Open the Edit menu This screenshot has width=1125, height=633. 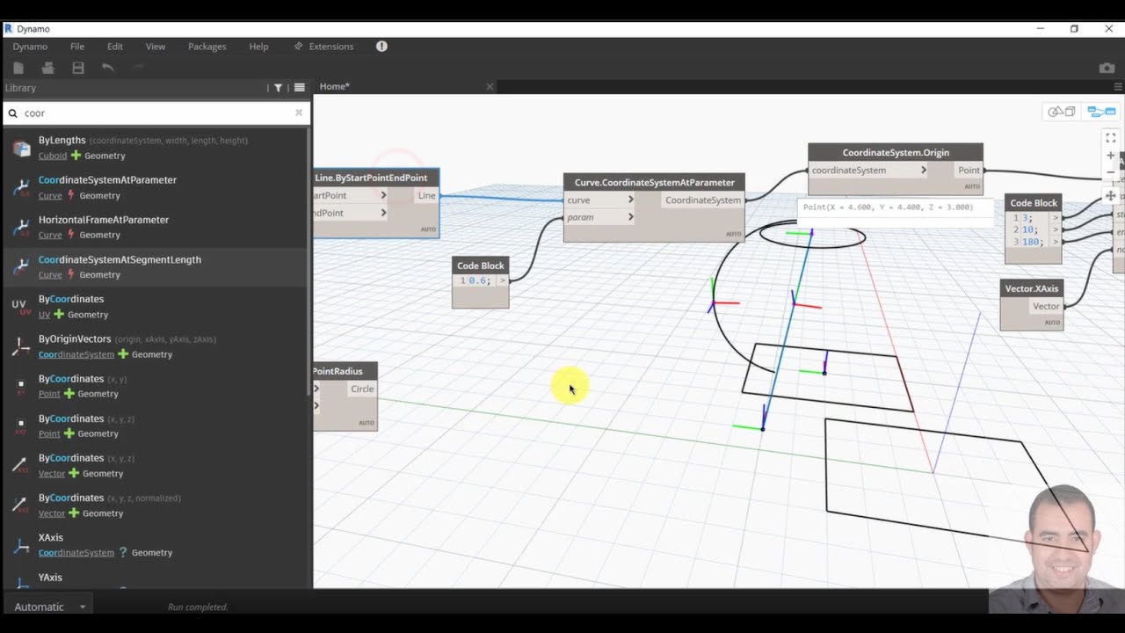[115, 47]
